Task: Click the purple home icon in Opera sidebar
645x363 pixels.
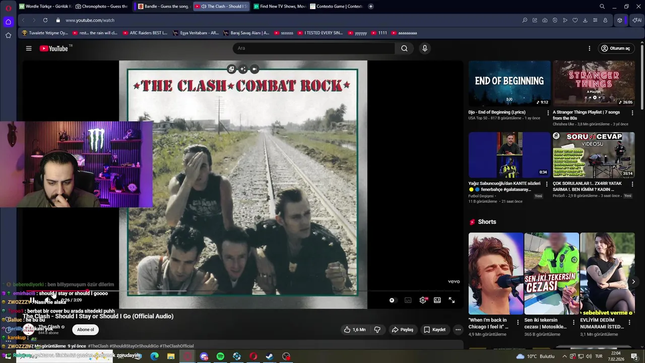Action: click(x=8, y=22)
